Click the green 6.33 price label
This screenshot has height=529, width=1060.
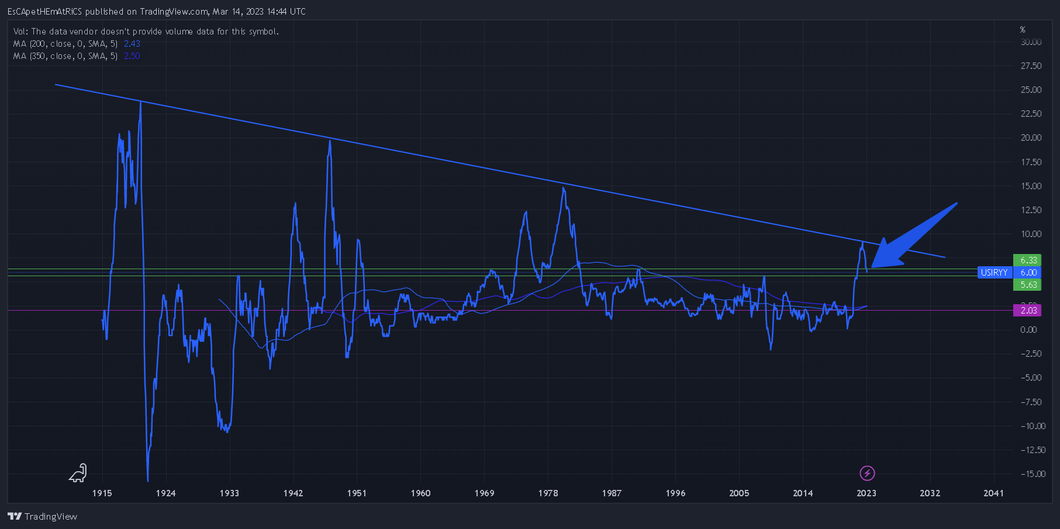1028,260
